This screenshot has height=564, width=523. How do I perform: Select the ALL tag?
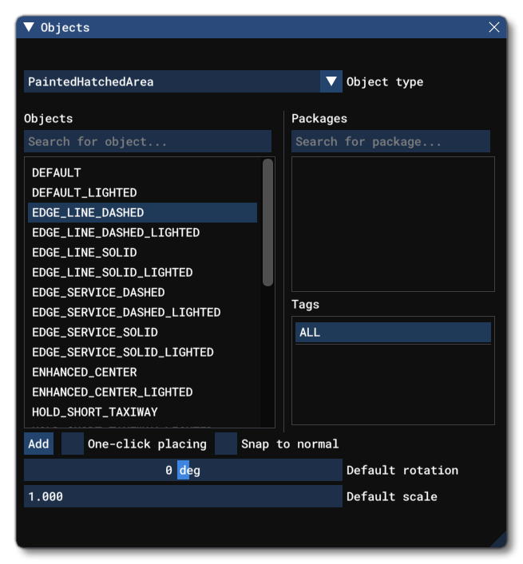coord(392,333)
